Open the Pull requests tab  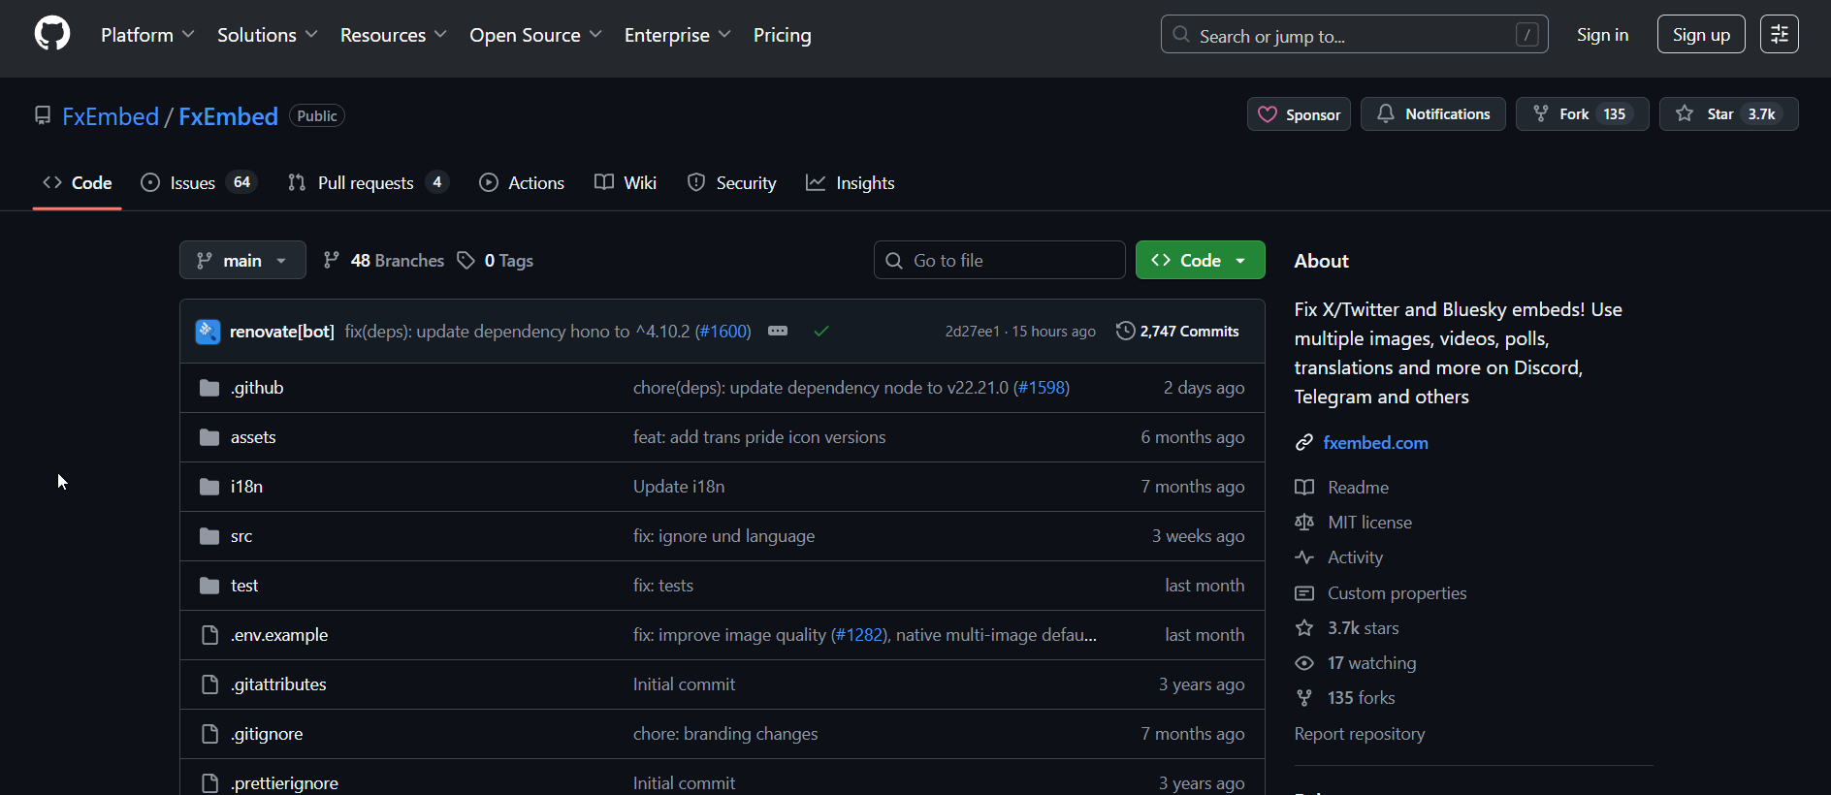[x=367, y=183]
